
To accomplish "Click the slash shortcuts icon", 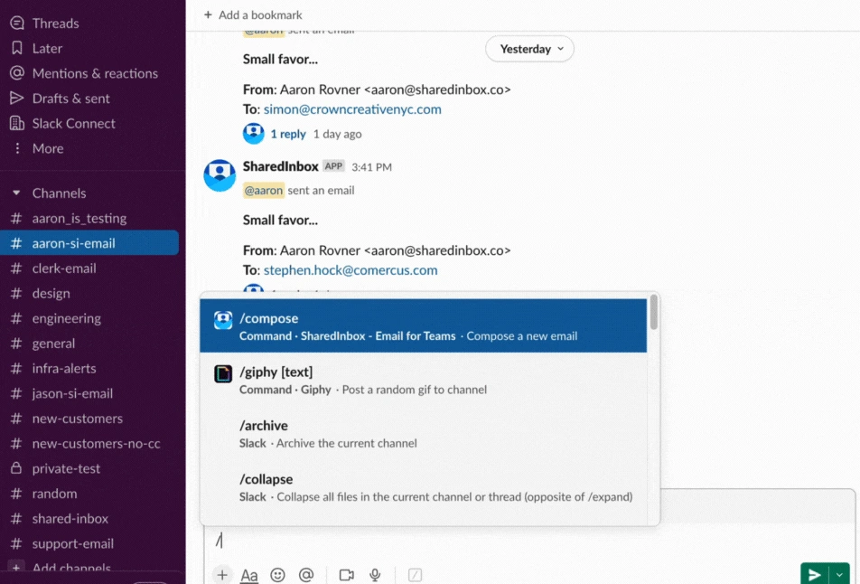I will pos(416,575).
